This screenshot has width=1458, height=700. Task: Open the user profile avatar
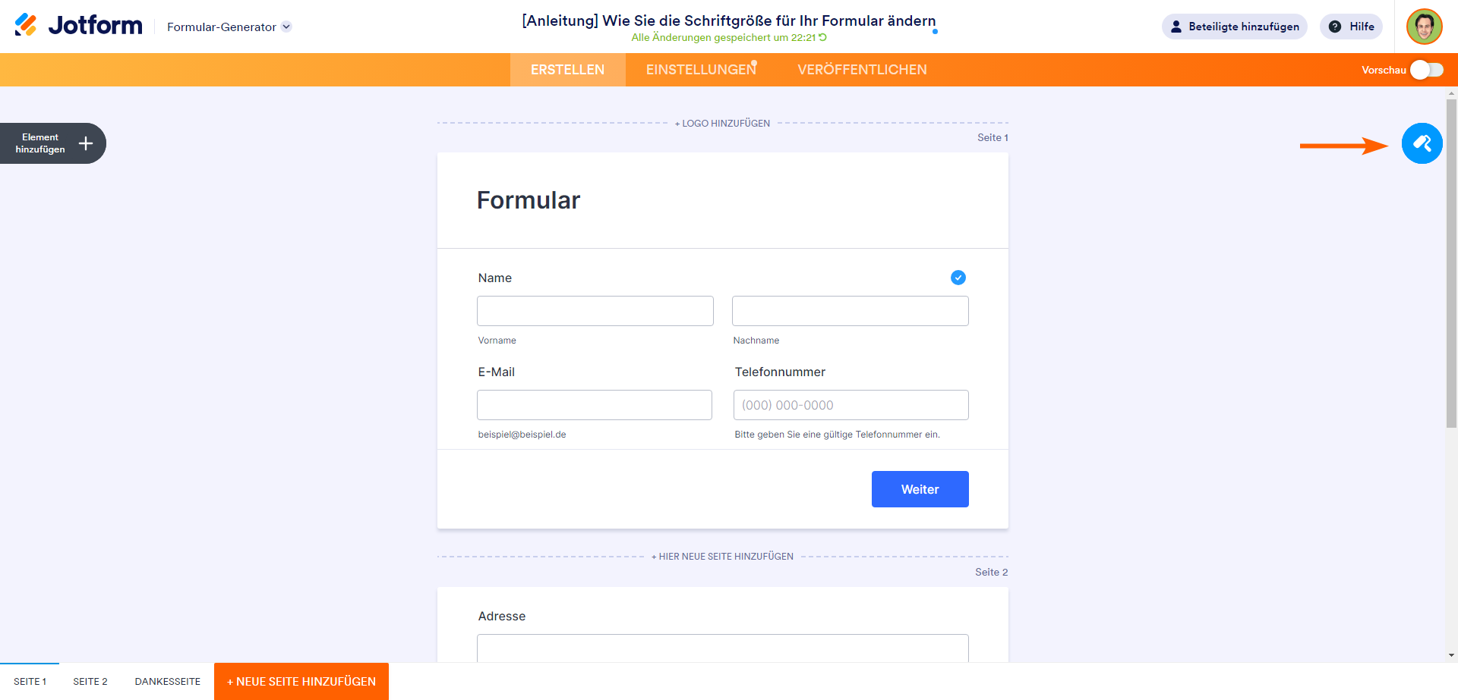click(1424, 27)
